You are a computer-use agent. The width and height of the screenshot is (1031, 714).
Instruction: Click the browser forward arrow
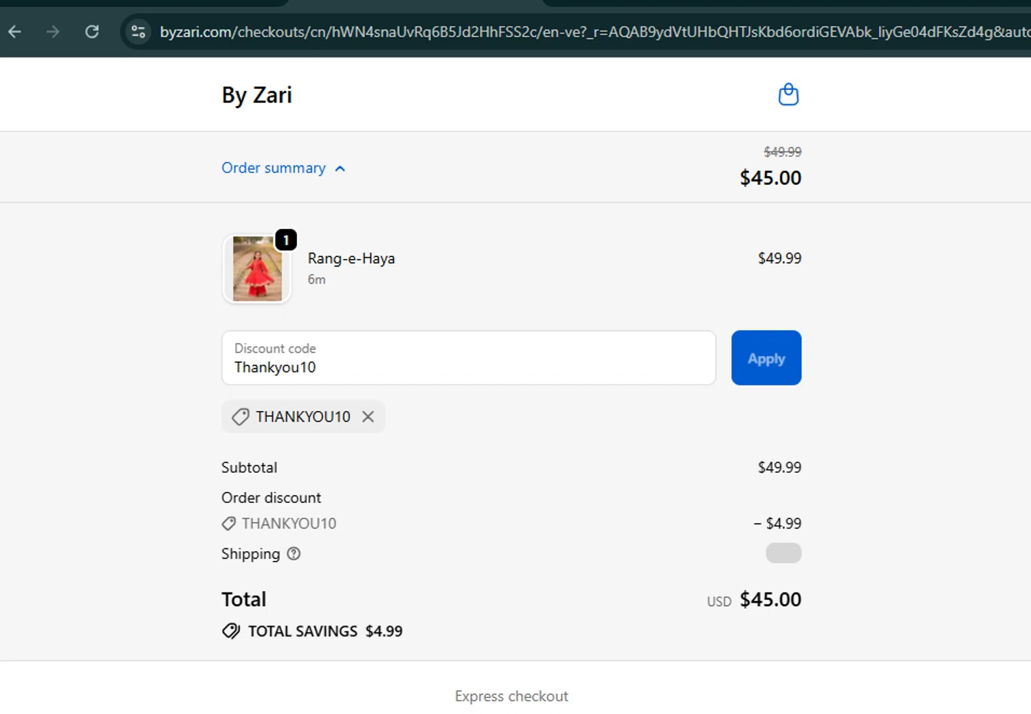(53, 32)
